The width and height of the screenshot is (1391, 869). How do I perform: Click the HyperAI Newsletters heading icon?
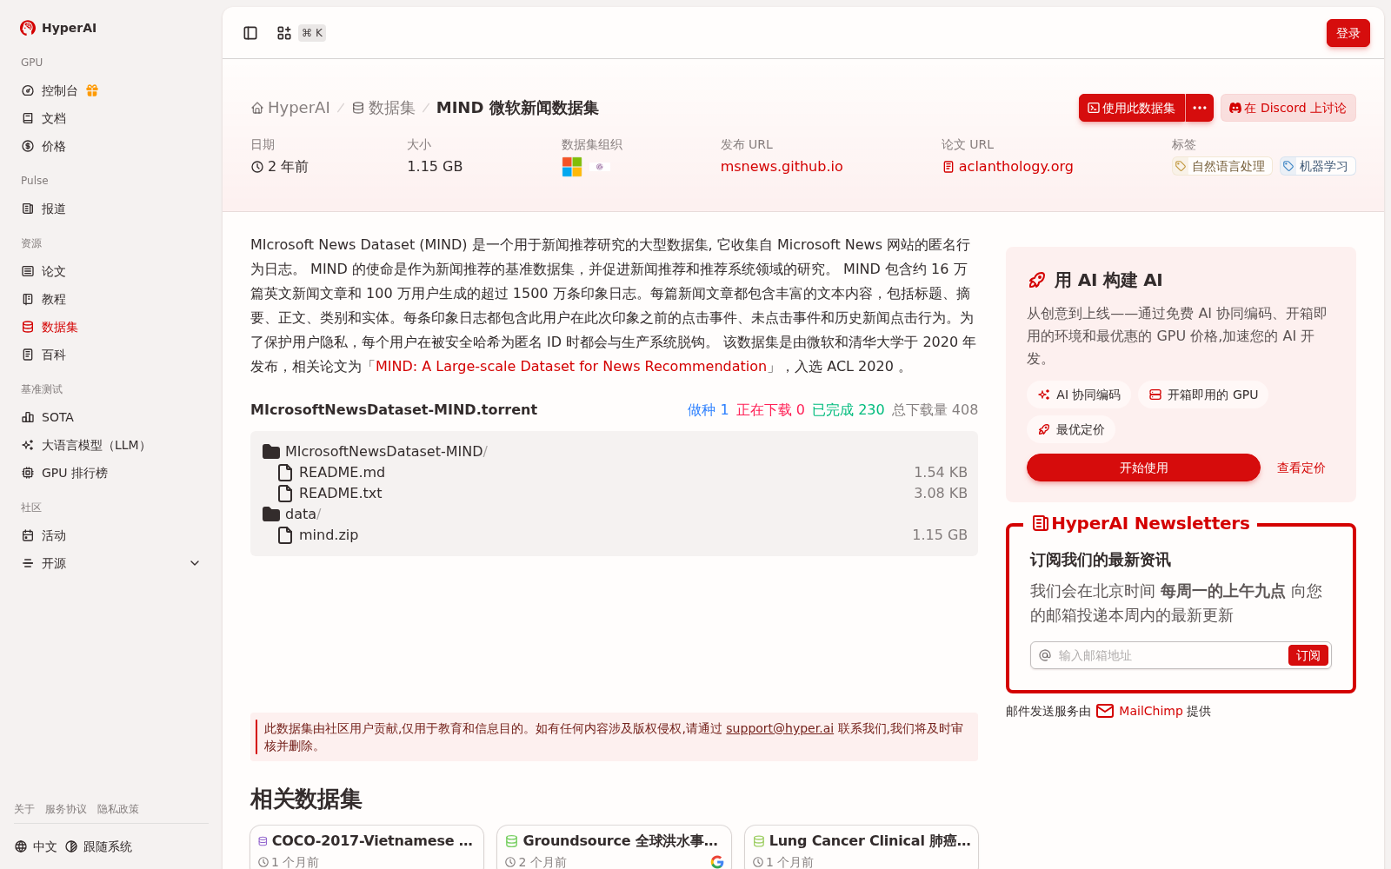(x=1040, y=523)
